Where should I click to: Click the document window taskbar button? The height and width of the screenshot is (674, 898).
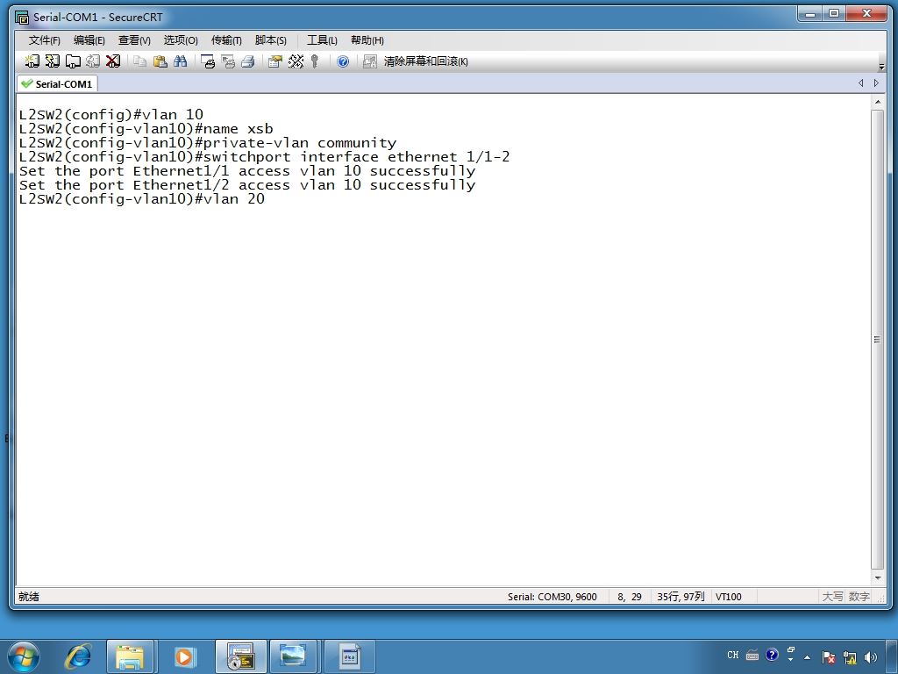click(x=349, y=656)
